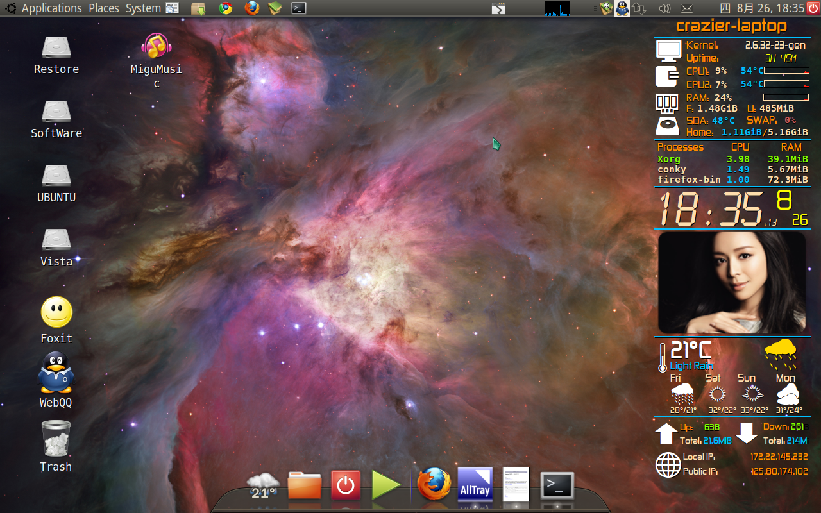This screenshot has height=513, width=821.
Task: Click the portrait photo in the desktop widget
Action: click(x=732, y=283)
